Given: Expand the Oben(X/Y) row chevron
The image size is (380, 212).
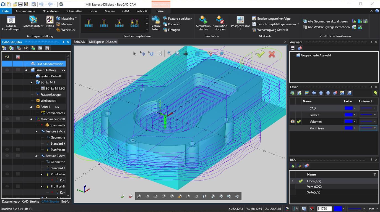Looking at the screenshot, I should [x=292, y=181].
